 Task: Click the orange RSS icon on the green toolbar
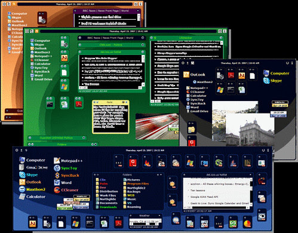pyautogui.click(x=36, y=31)
